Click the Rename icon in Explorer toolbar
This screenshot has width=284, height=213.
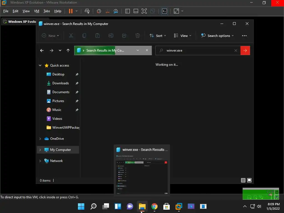point(111,36)
